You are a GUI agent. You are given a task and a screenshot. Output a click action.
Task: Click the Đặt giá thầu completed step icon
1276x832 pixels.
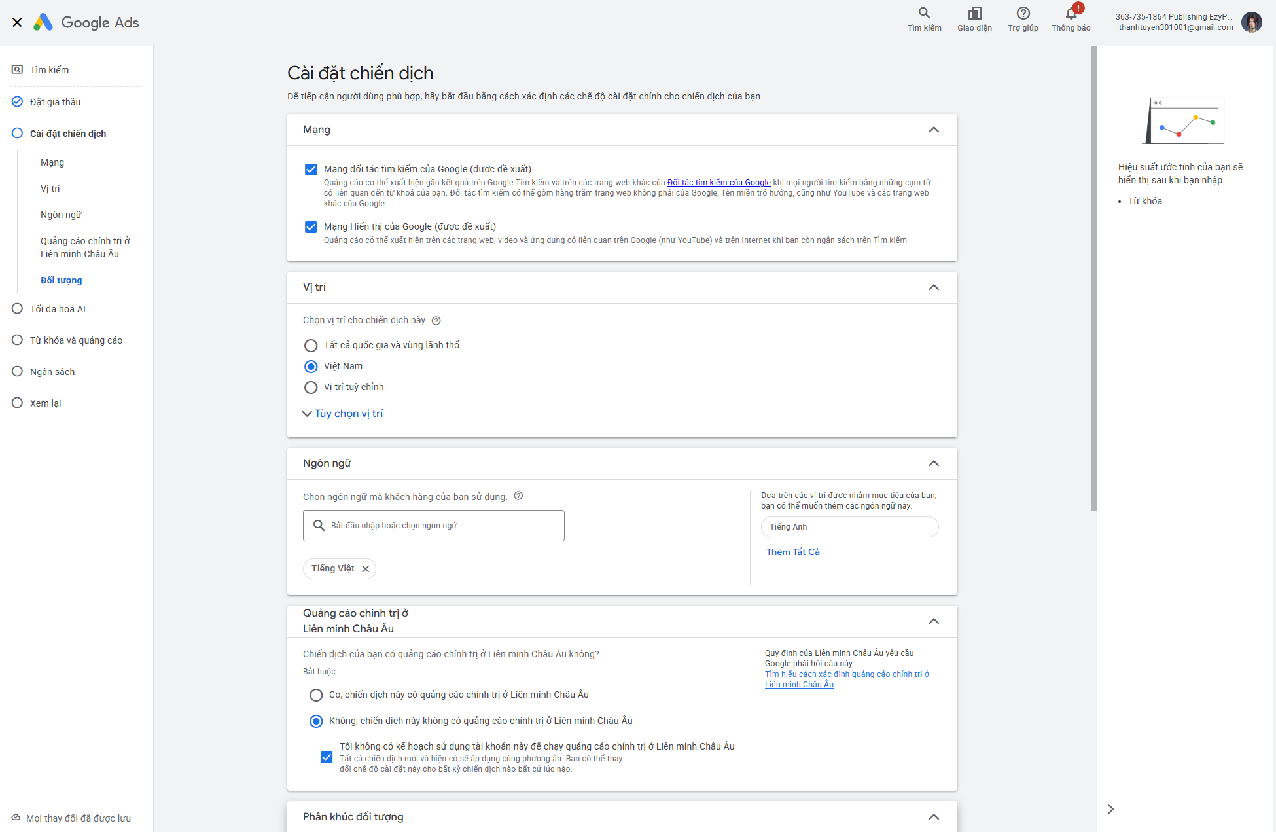tap(17, 101)
